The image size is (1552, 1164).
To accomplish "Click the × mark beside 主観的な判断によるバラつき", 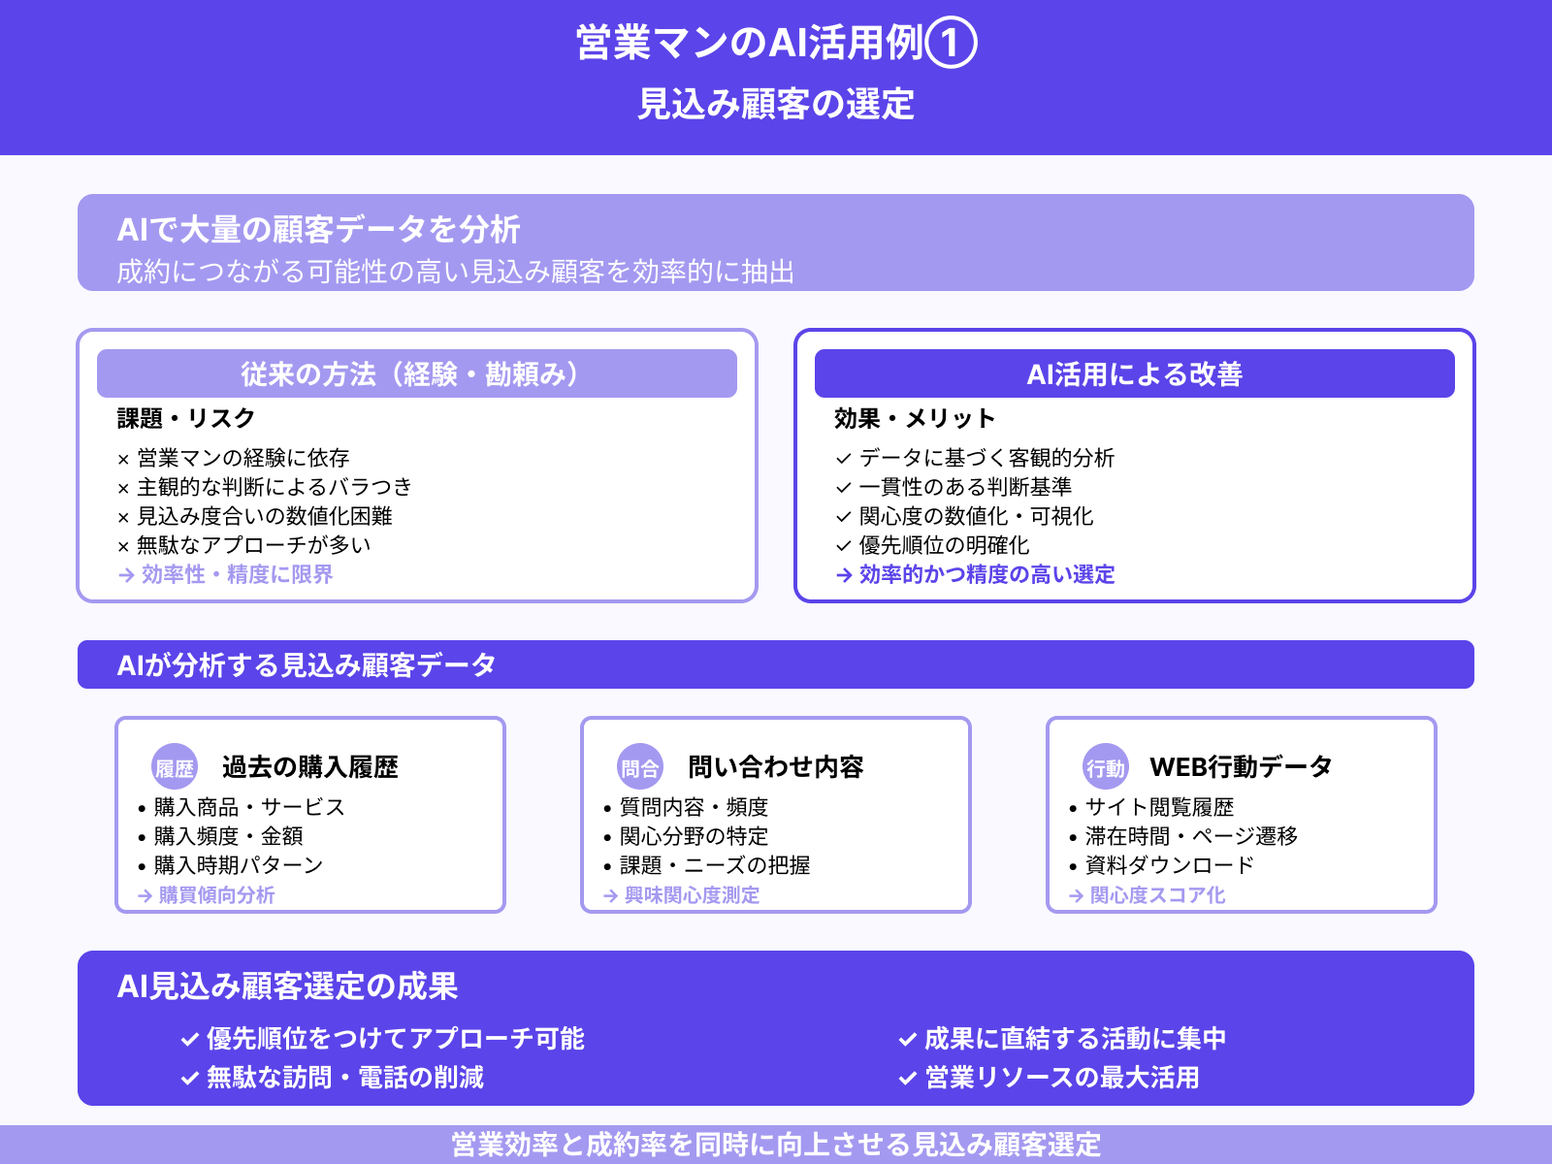I will tap(123, 489).
